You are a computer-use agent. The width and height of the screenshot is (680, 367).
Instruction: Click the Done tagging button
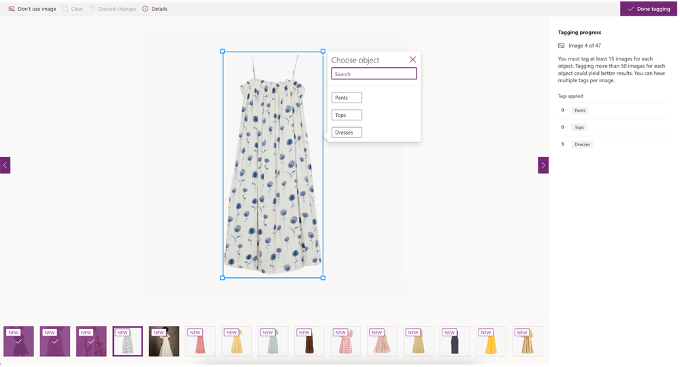(x=648, y=9)
